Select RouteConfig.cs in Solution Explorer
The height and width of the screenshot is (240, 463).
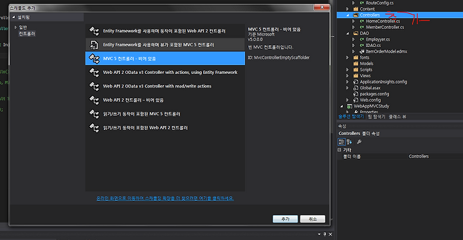click(x=380, y=3)
